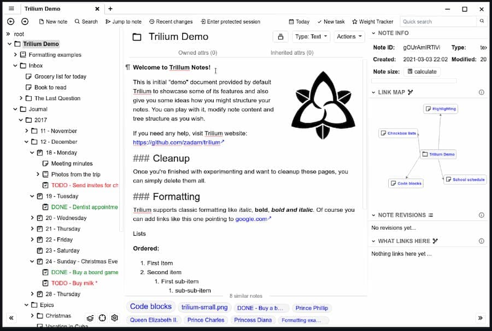The width and height of the screenshot is (492, 331).
Task: Hide the right pane with the double-chevron icon
Action: coord(480,318)
